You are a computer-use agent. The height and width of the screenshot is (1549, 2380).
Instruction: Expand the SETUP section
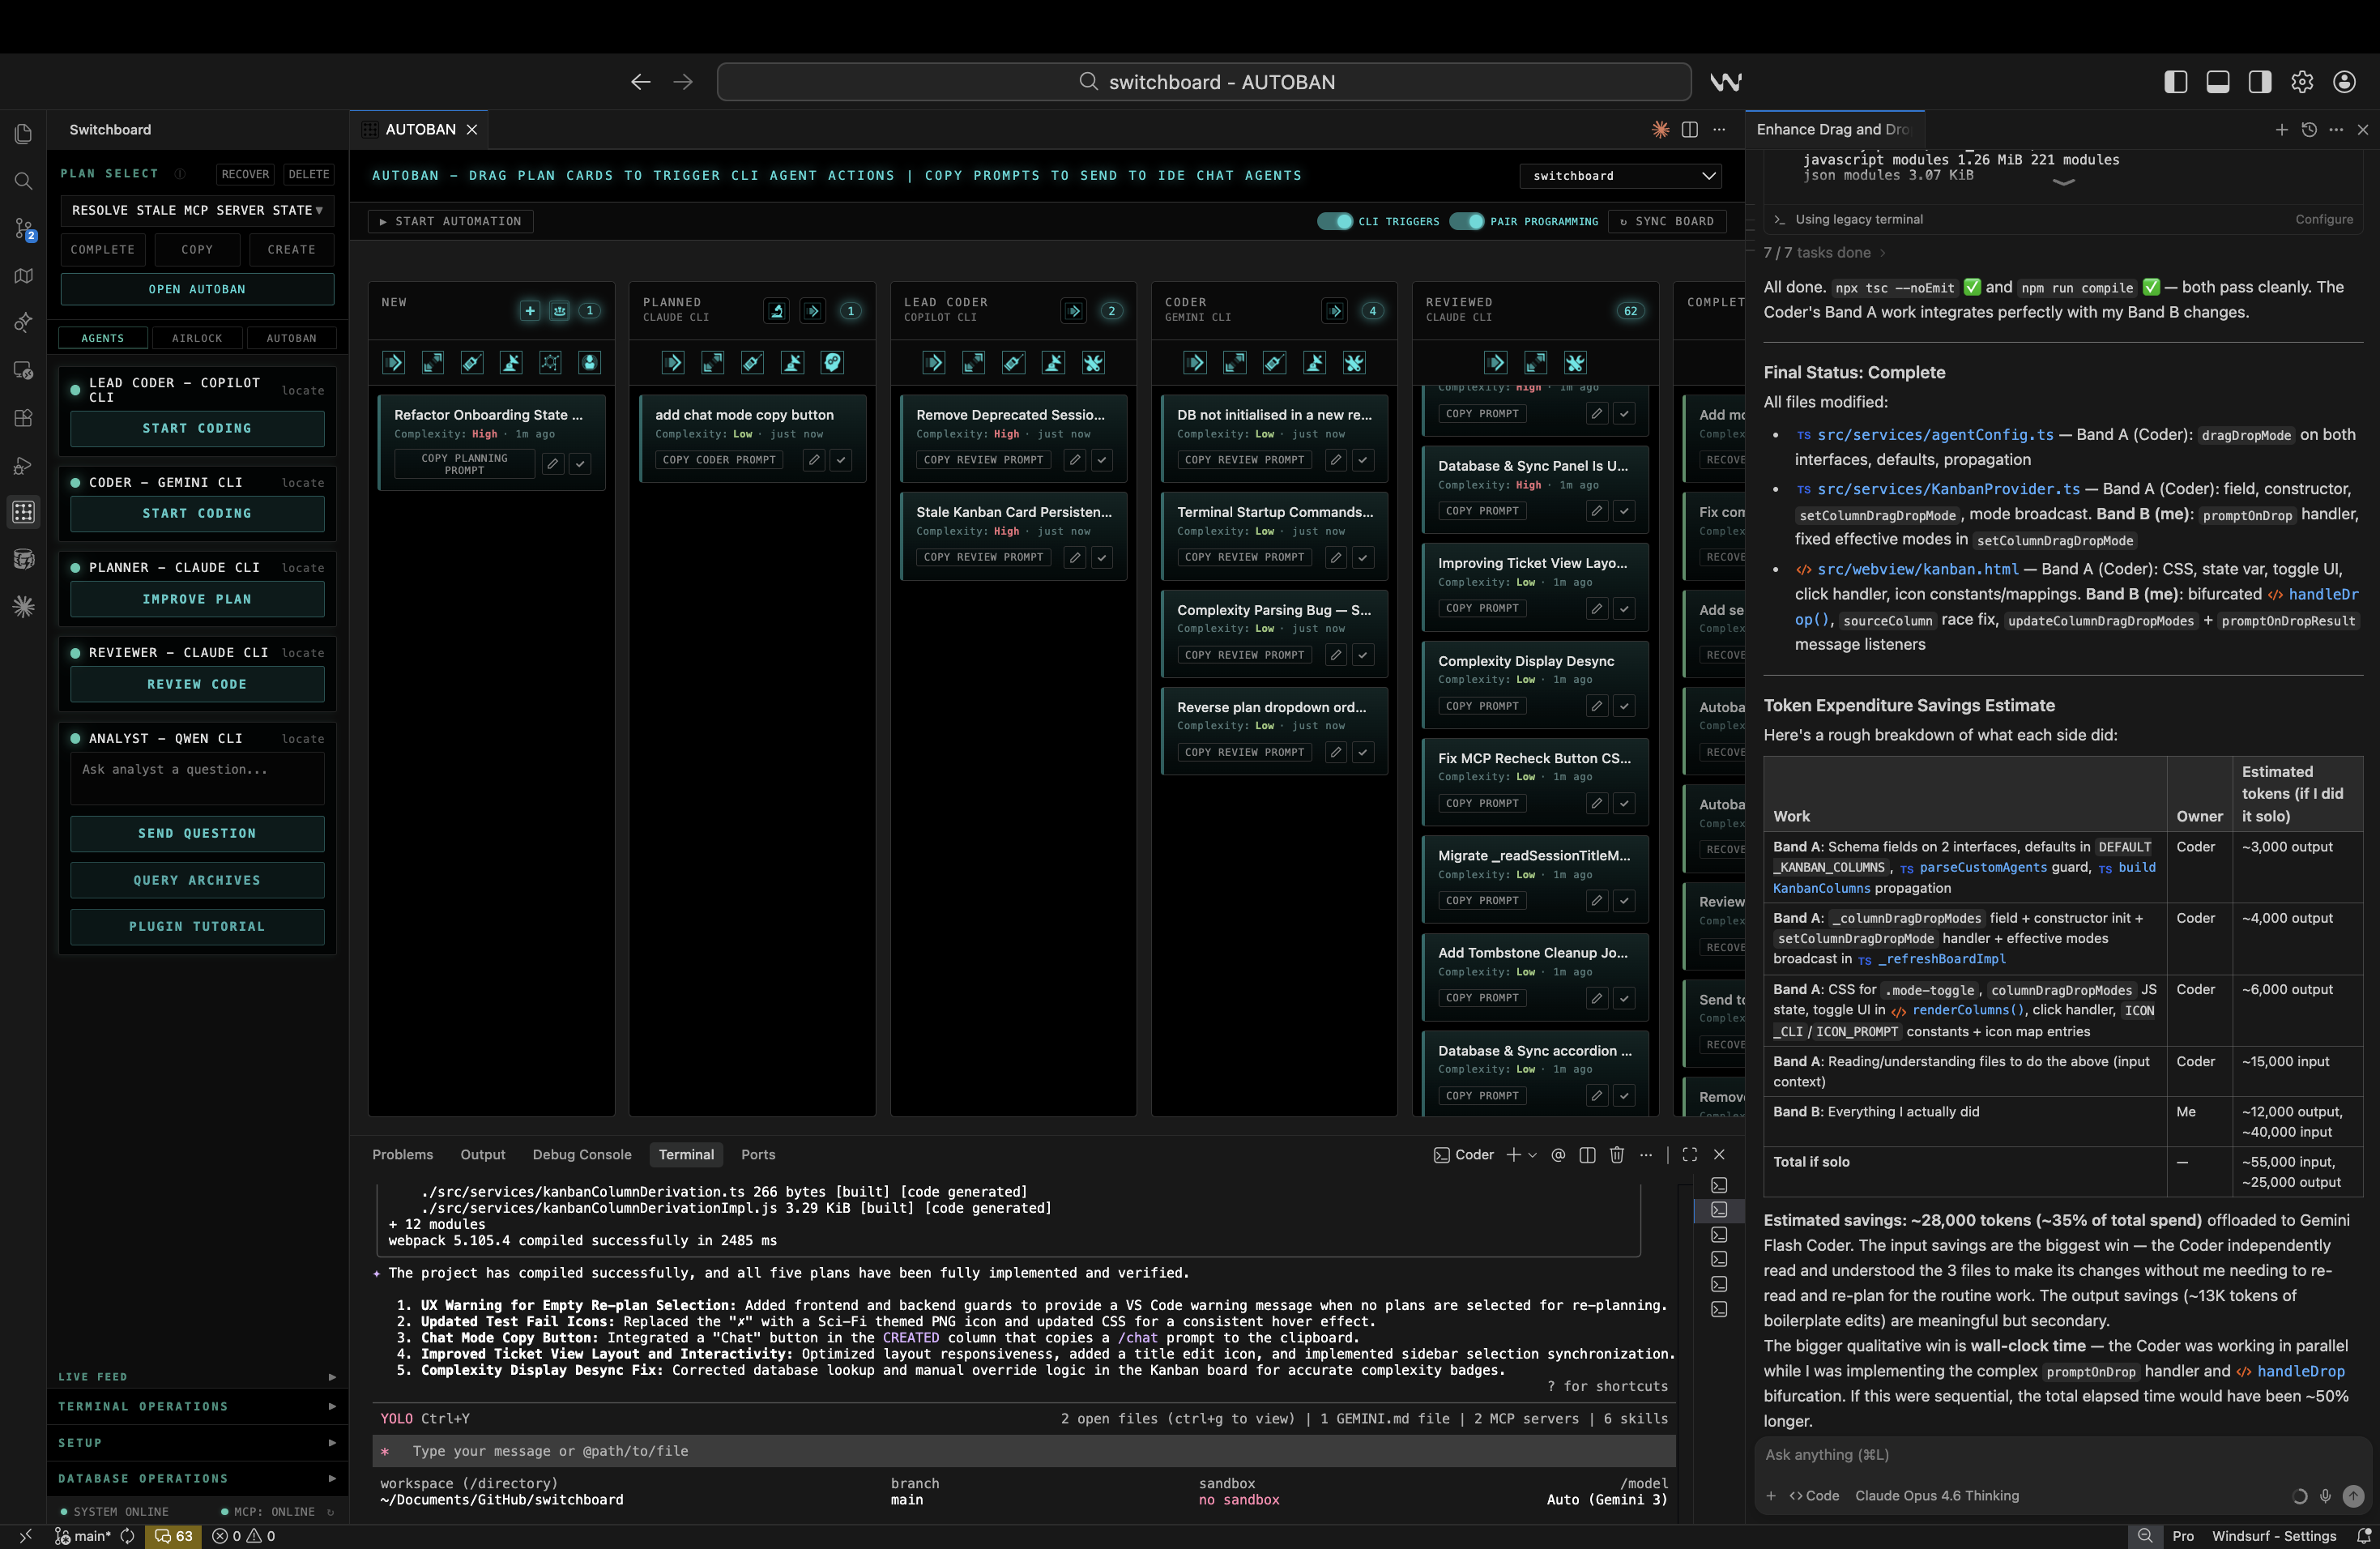(197, 1443)
